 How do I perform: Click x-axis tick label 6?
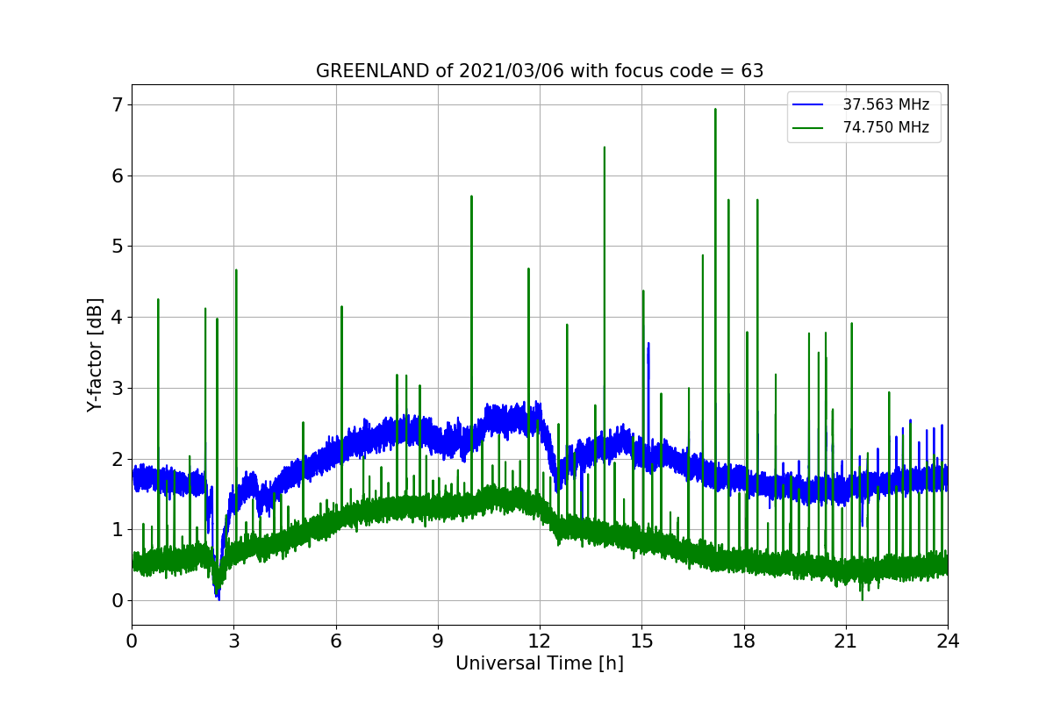pyautogui.click(x=336, y=641)
